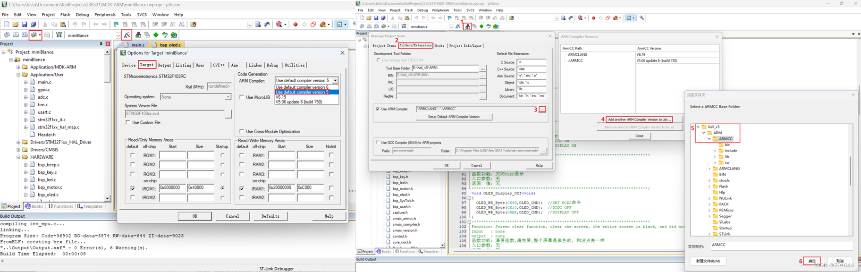
Task: Open Peripherals menu in right window
Action: (x=440, y=10)
